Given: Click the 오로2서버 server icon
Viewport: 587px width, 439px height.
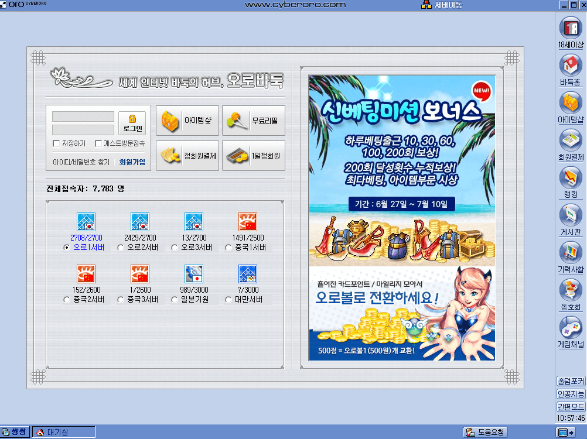Looking at the screenshot, I should [140, 222].
